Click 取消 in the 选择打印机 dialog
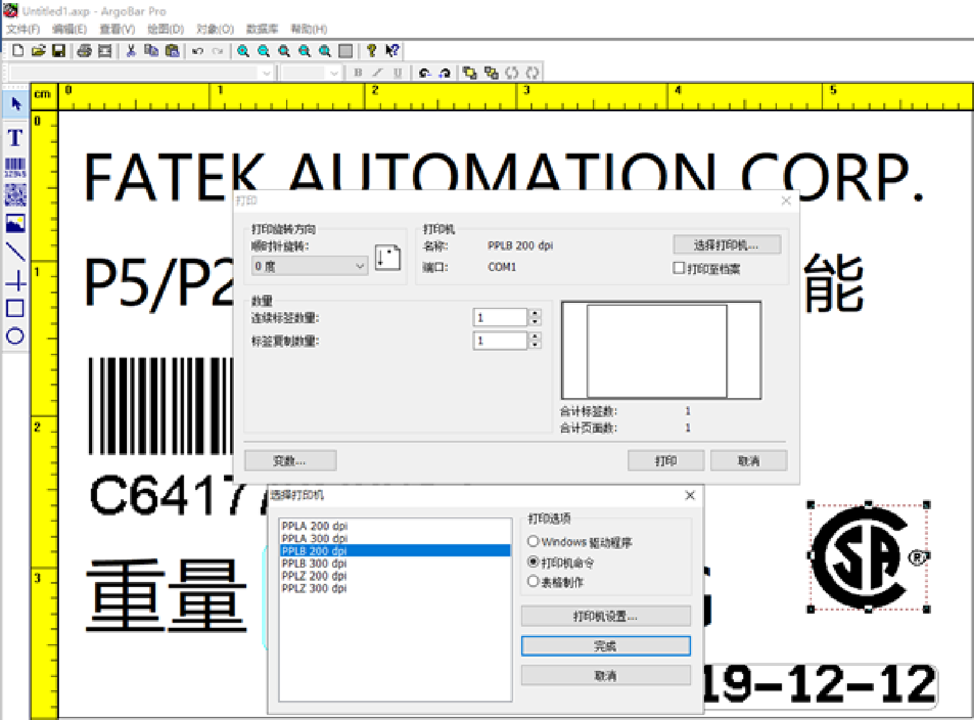Viewport: 974px width, 720px height. tap(606, 675)
